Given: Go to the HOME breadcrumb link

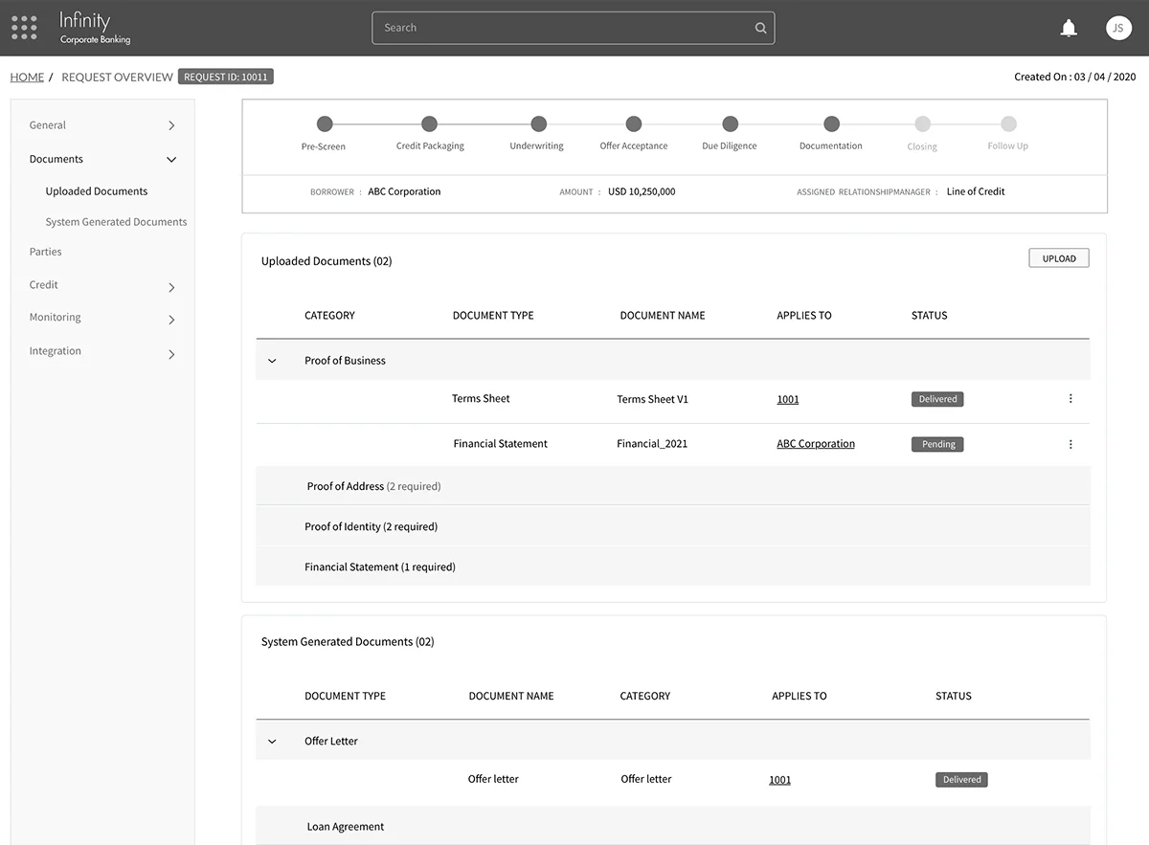Looking at the screenshot, I should click(x=27, y=77).
